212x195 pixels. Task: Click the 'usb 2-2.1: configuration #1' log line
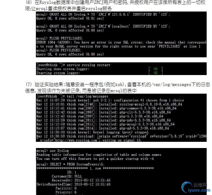[x=110, y=100]
